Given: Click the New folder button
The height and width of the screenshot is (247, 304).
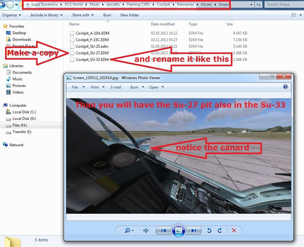Looking at the screenshot, I should 130,15.
